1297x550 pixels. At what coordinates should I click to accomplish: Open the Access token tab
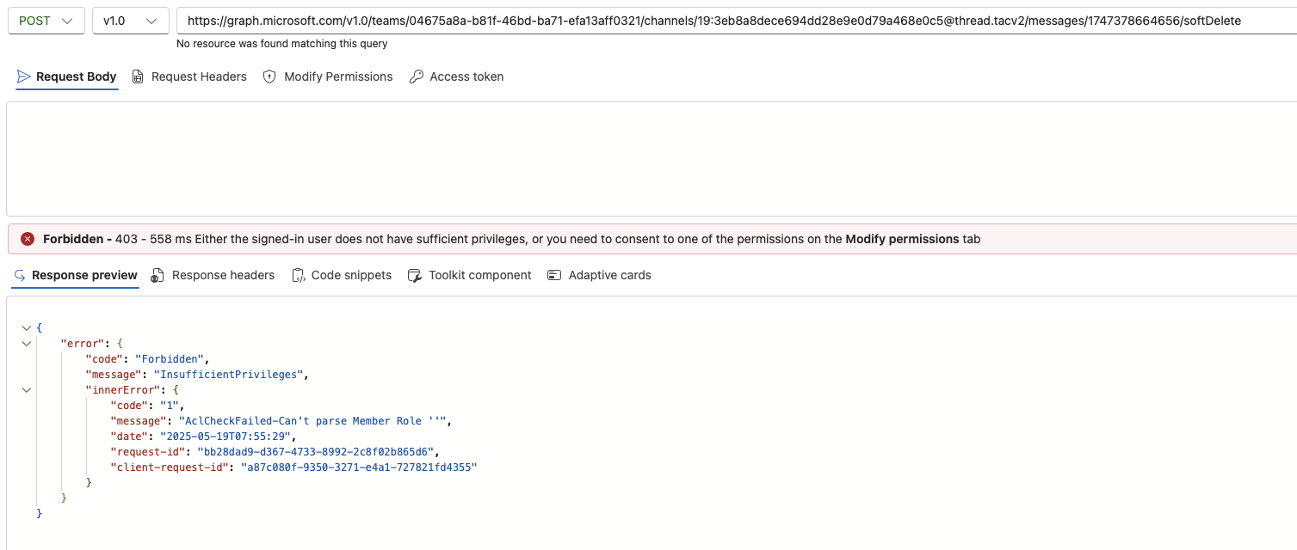coord(466,76)
